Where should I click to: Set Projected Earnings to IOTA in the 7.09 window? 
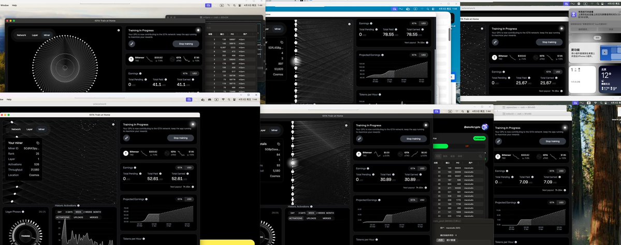pos(552,202)
